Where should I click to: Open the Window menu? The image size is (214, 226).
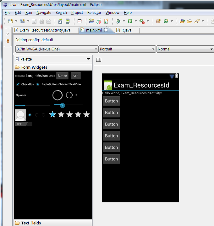(112, 13)
